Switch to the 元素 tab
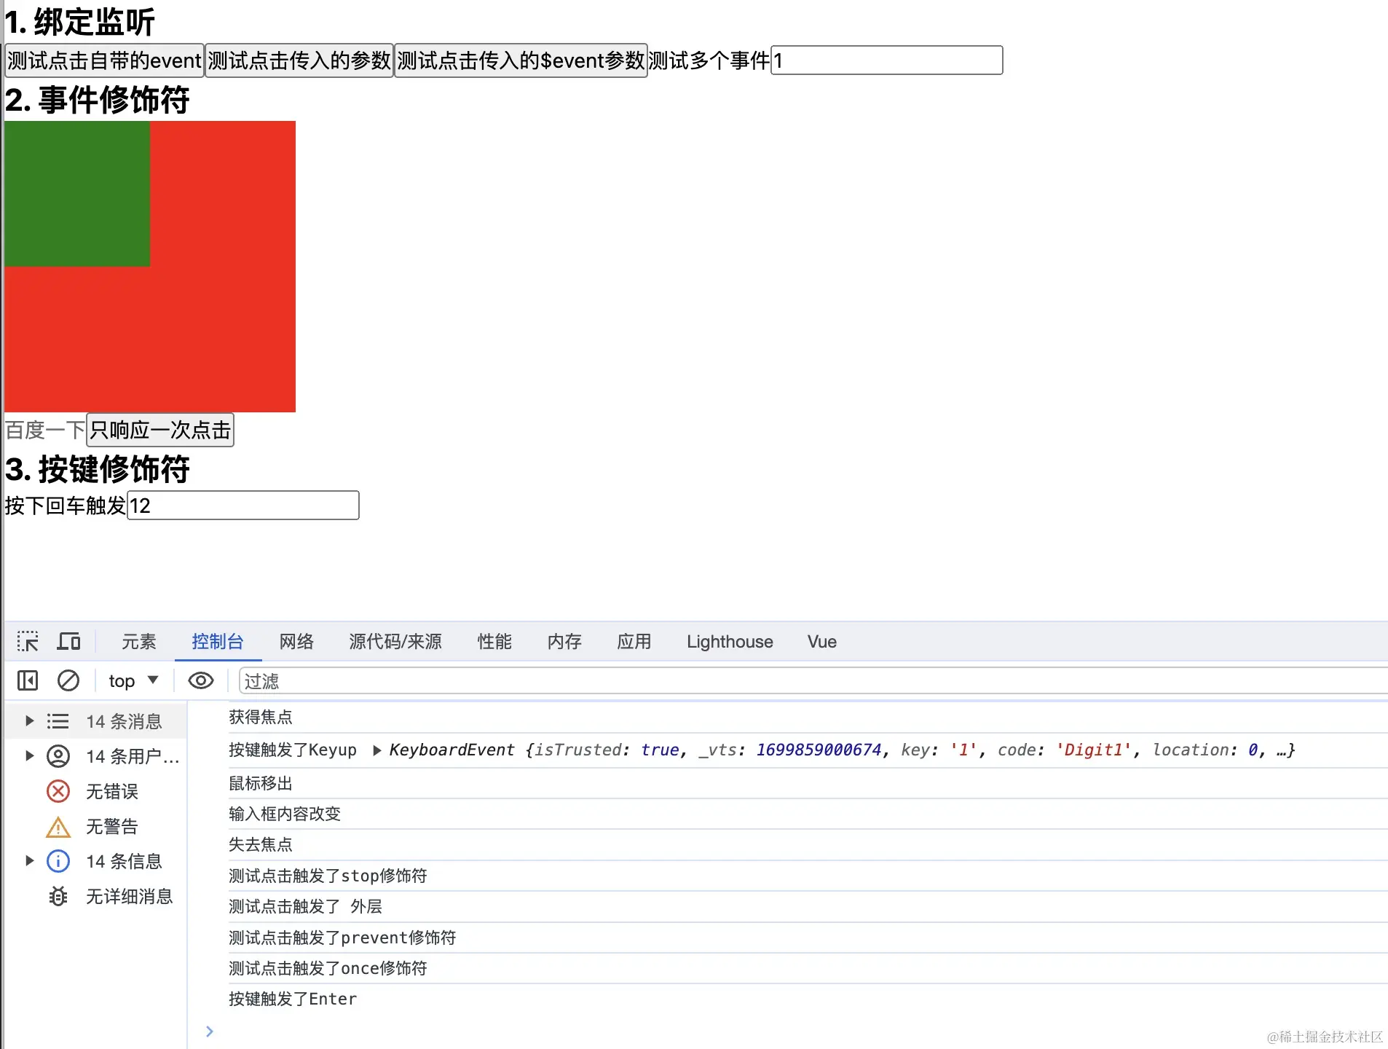This screenshot has width=1388, height=1049. tap(139, 641)
